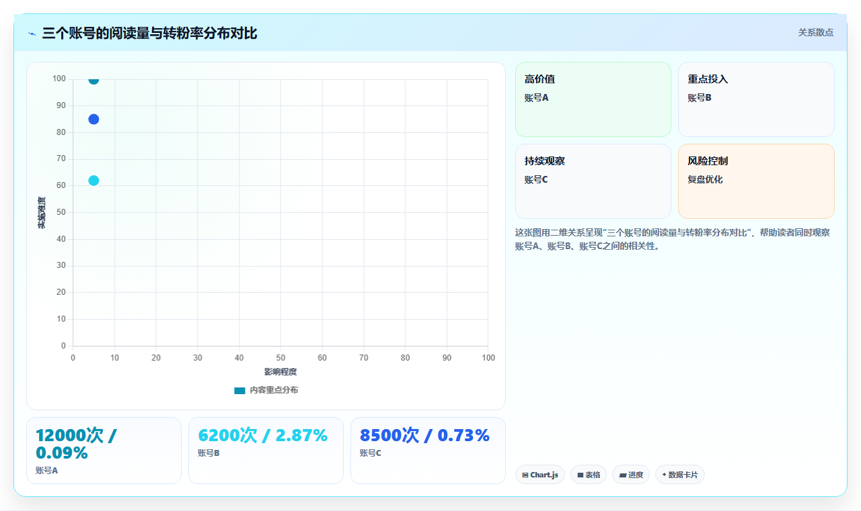861x511 pixels.
Task: Select the cyan data point at value 62
Action: [x=93, y=181]
